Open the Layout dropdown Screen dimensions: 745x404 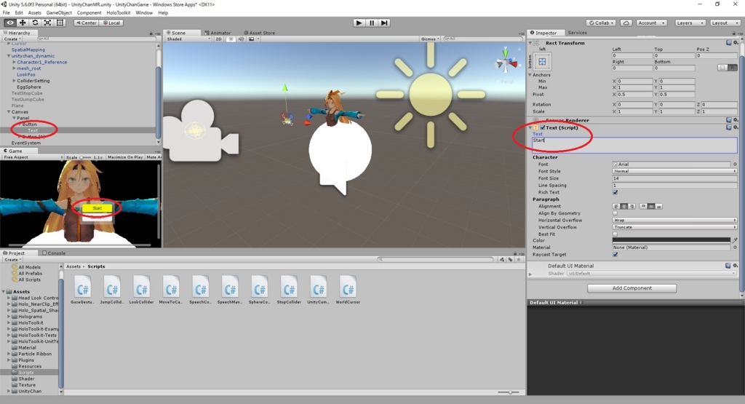coord(725,23)
